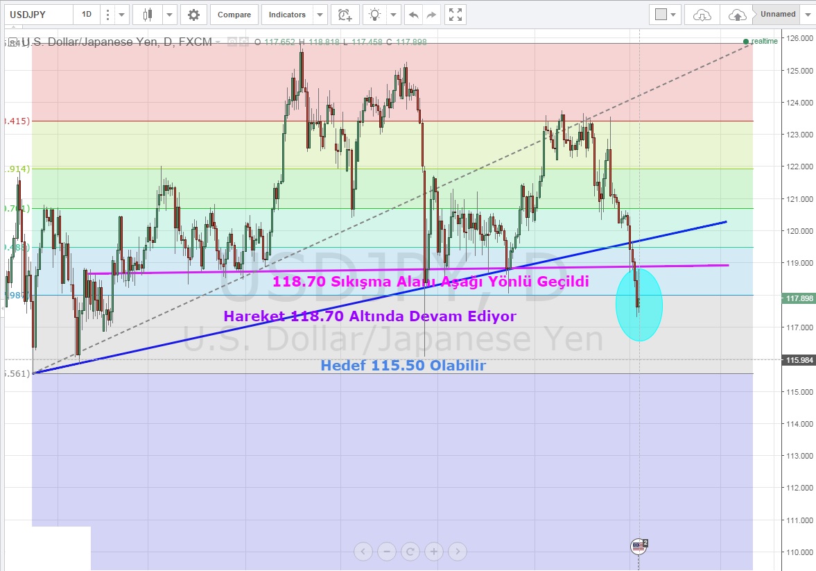
Task: Load chart layout from cloud
Action: pyautogui.click(x=702, y=15)
